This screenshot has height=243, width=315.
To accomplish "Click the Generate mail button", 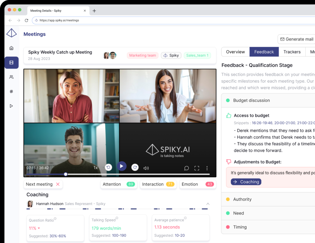I will [297, 39].
